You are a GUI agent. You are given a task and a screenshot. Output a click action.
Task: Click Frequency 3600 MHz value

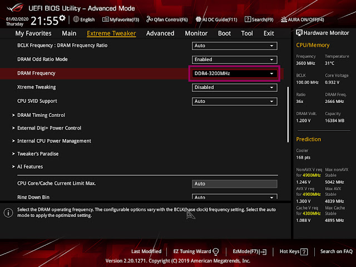305,63
